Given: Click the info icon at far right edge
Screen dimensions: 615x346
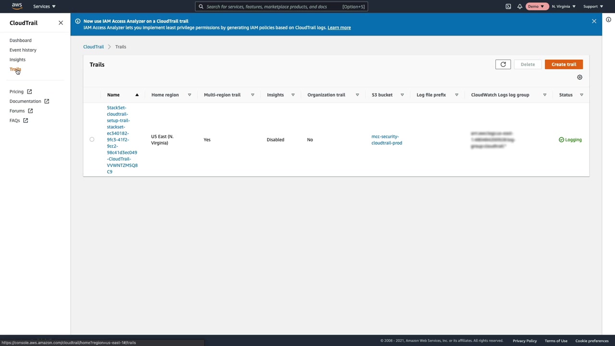Looking at the screenshot, I should (x=608, y=20).
